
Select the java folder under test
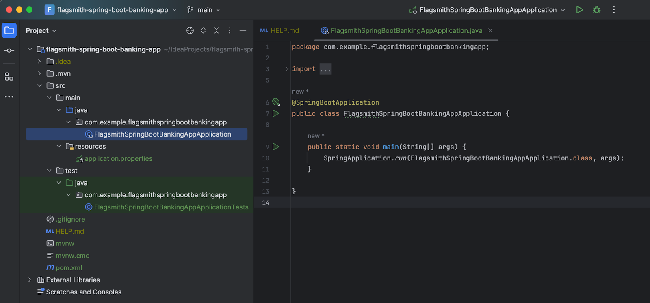coord(81,183)
